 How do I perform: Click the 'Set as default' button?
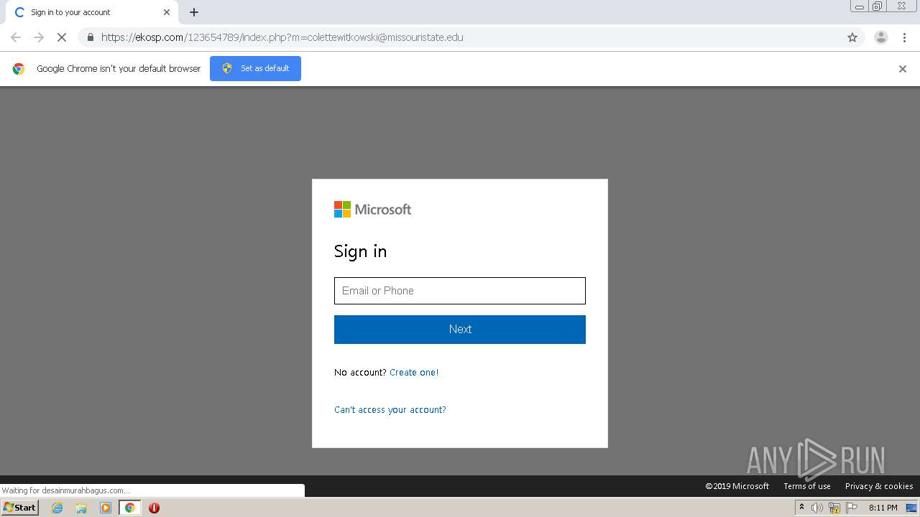coord(255,68)
